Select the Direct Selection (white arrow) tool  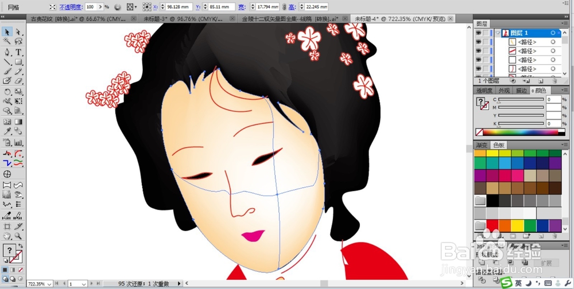(x=18, y=32)
